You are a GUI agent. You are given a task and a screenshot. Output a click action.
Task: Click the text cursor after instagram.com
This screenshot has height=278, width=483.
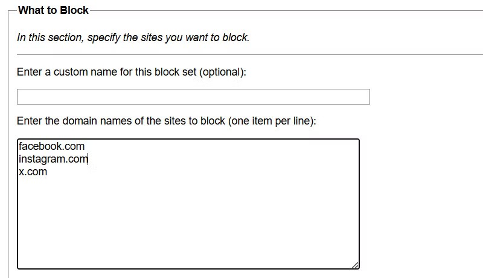pyautogui.click(x=89, y=159)
